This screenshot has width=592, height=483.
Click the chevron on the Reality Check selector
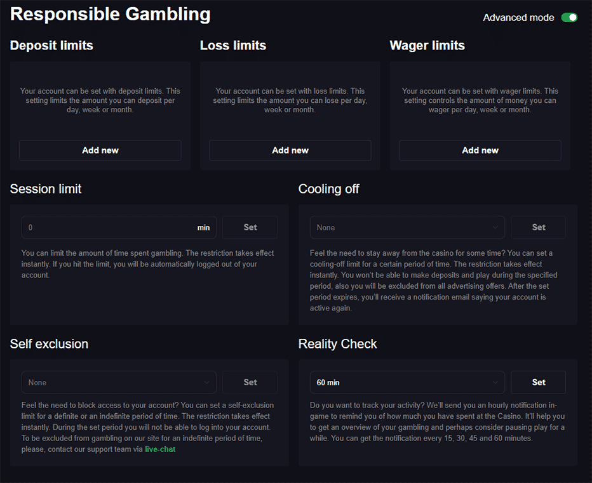click(x=495, y=381)
